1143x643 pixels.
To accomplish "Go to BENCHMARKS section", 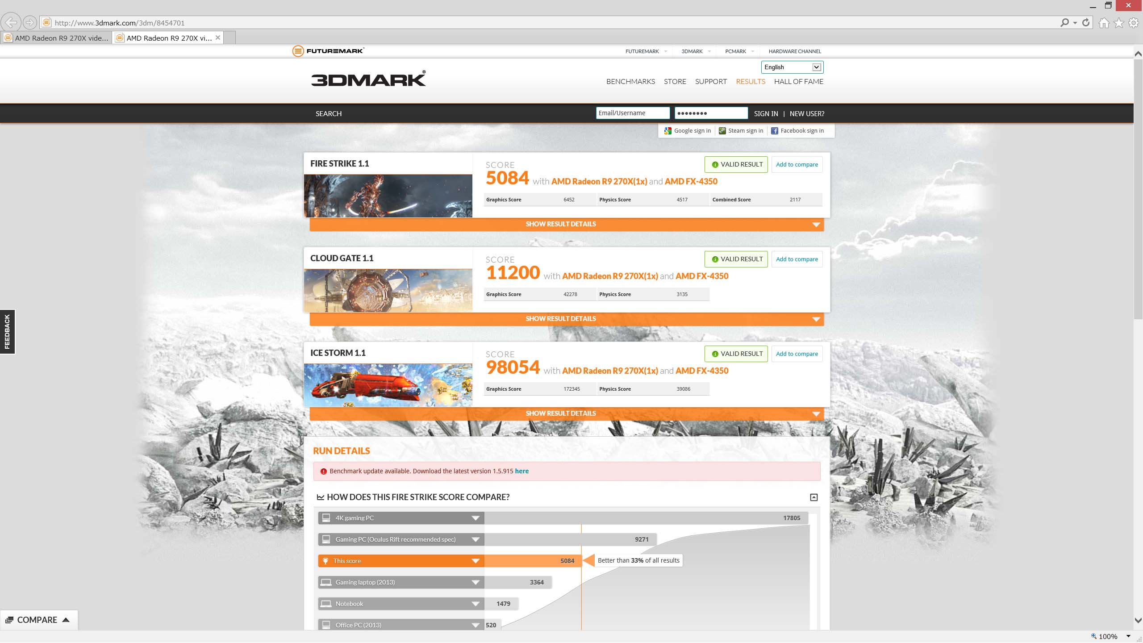I will tap(630, 82).
